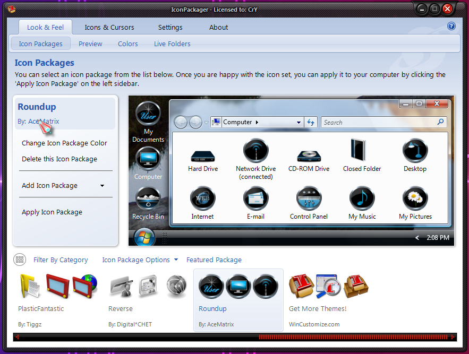Click the scrollbar right arrow at bottom
Viewport: 469px width, 354px height.
click(x=453, y=337)
